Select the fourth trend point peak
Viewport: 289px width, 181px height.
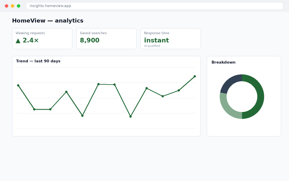click(x=66, y=92)
